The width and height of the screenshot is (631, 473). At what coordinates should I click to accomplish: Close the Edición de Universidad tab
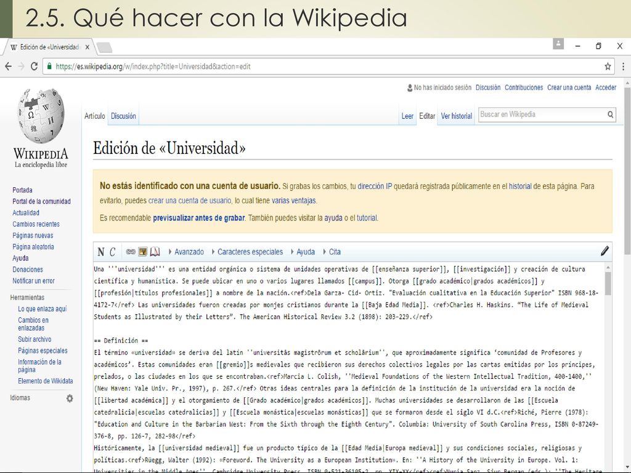tap(88, 47)
